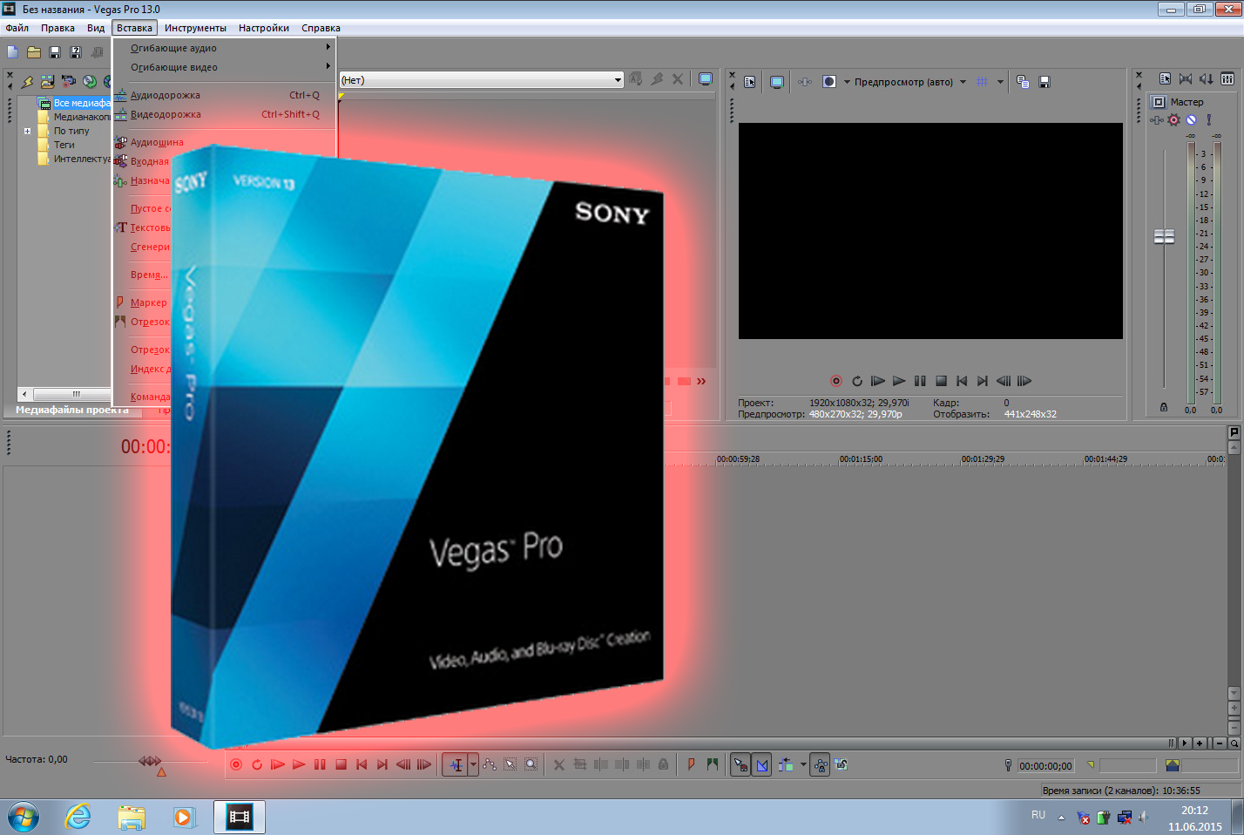
Task: Click the Master bus solo exclamation icon
Action: coord(1209,120)
